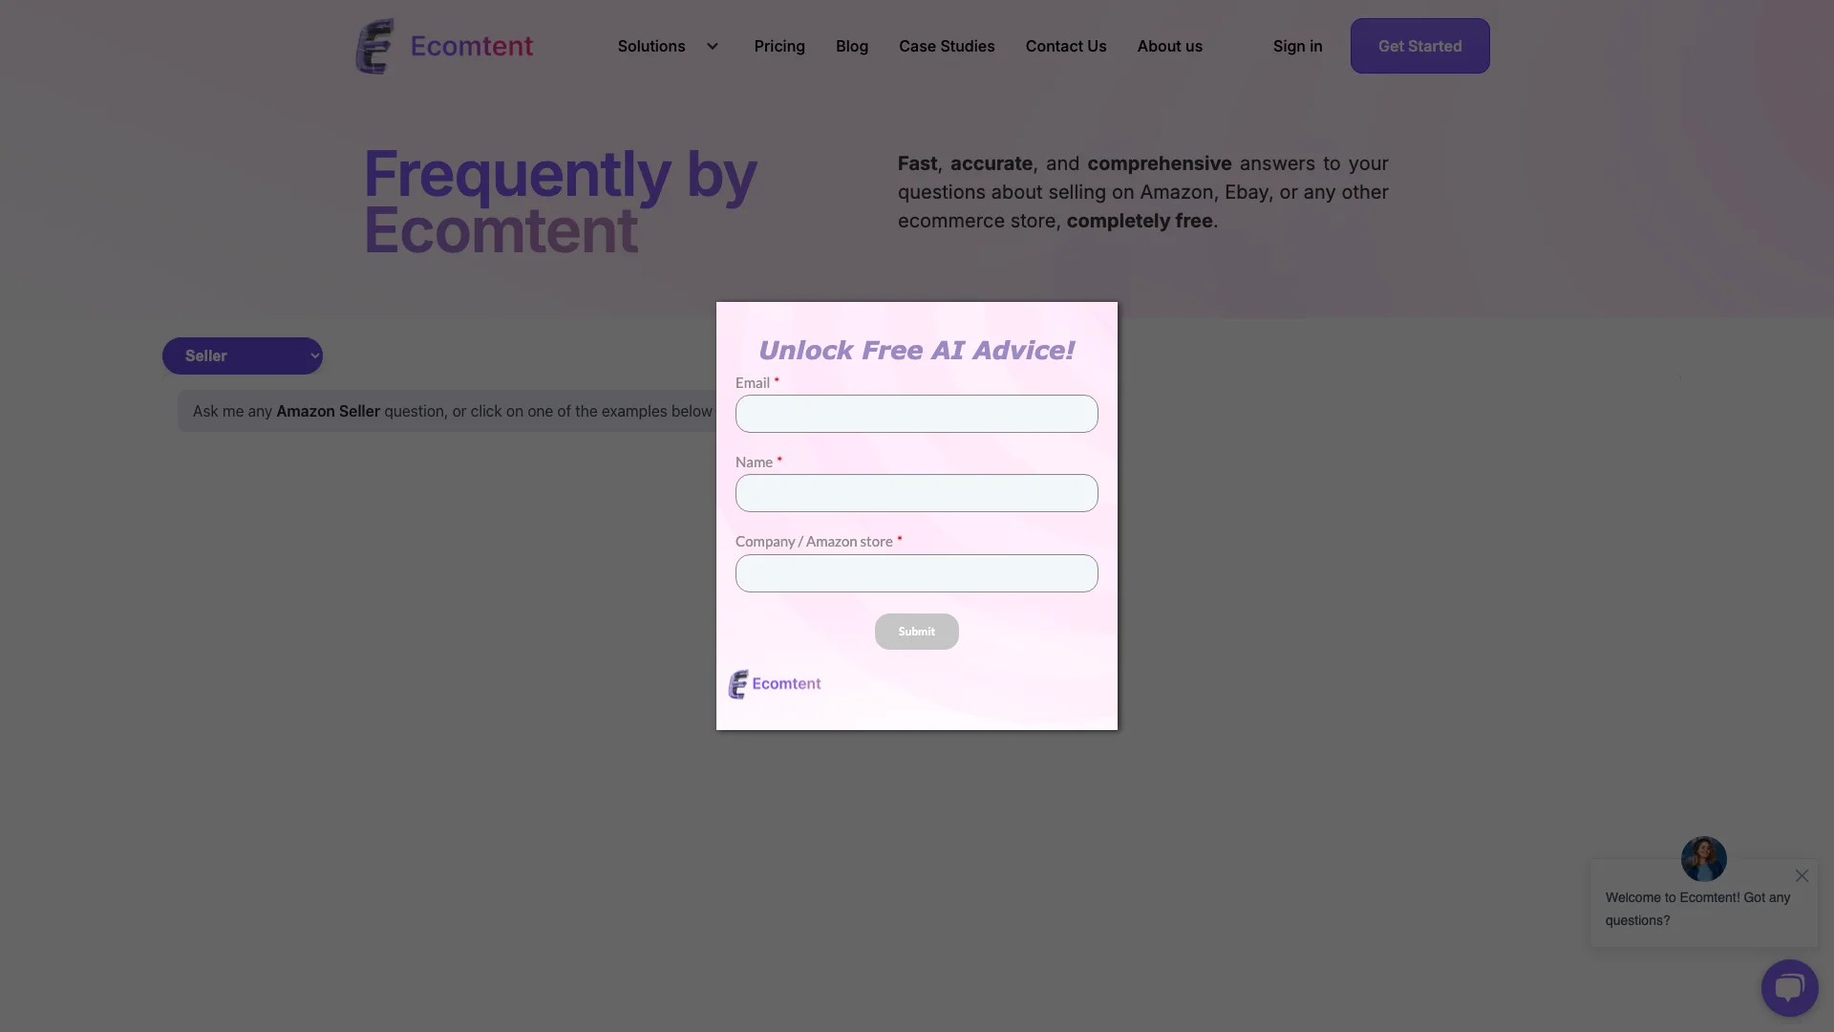Click the close X icon on chat widget
The height and width of the screenshot is (1032, 1834).
click(x=1802, y=875)
